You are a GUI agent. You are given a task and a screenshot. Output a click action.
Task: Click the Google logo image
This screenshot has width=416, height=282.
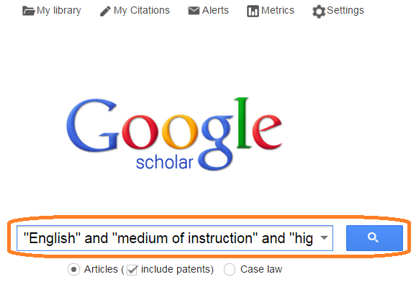click(174, 134)
